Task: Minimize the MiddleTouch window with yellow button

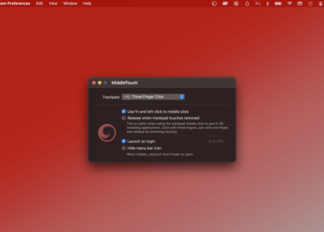Action: pyautogui.click(x=100, y=83)
